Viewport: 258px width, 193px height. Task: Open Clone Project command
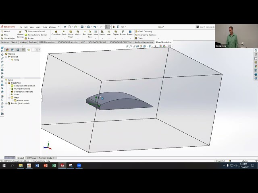point(8,38)
